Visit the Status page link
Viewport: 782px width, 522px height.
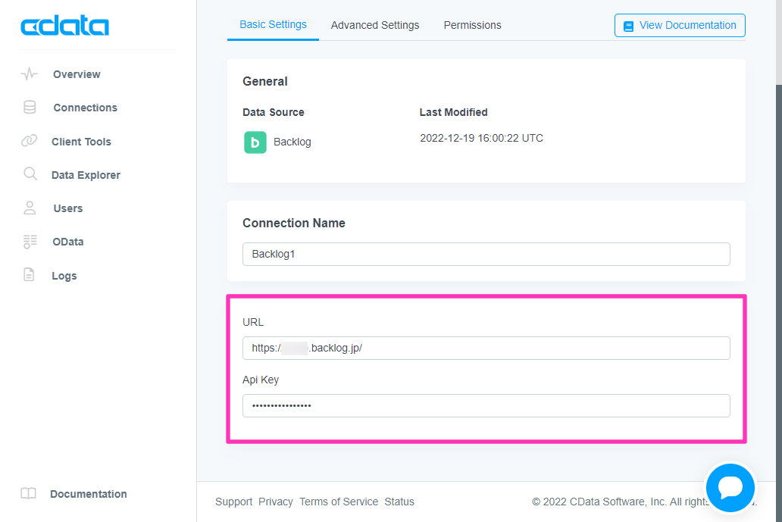[x=399, y=502]
